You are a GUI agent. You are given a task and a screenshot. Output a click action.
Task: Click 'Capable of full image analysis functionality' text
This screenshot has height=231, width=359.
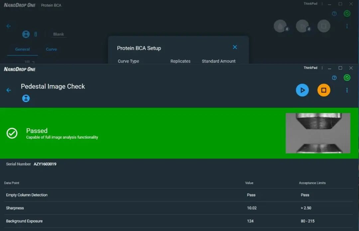(x=62, y=137)
